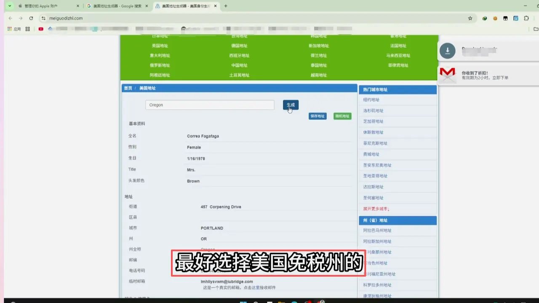Open 圣何塞地址 in popular cities
This screenshot has width=539, height=303.
[374, 198]
